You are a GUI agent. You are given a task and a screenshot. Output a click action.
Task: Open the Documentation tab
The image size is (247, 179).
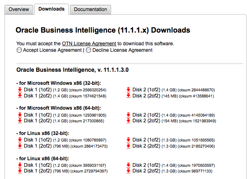coord(91,9)
